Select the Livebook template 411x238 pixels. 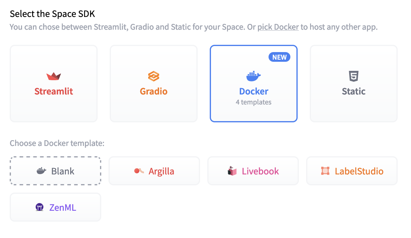253,171
